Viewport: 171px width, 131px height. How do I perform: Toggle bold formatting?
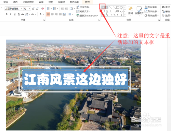coord(6,14)
